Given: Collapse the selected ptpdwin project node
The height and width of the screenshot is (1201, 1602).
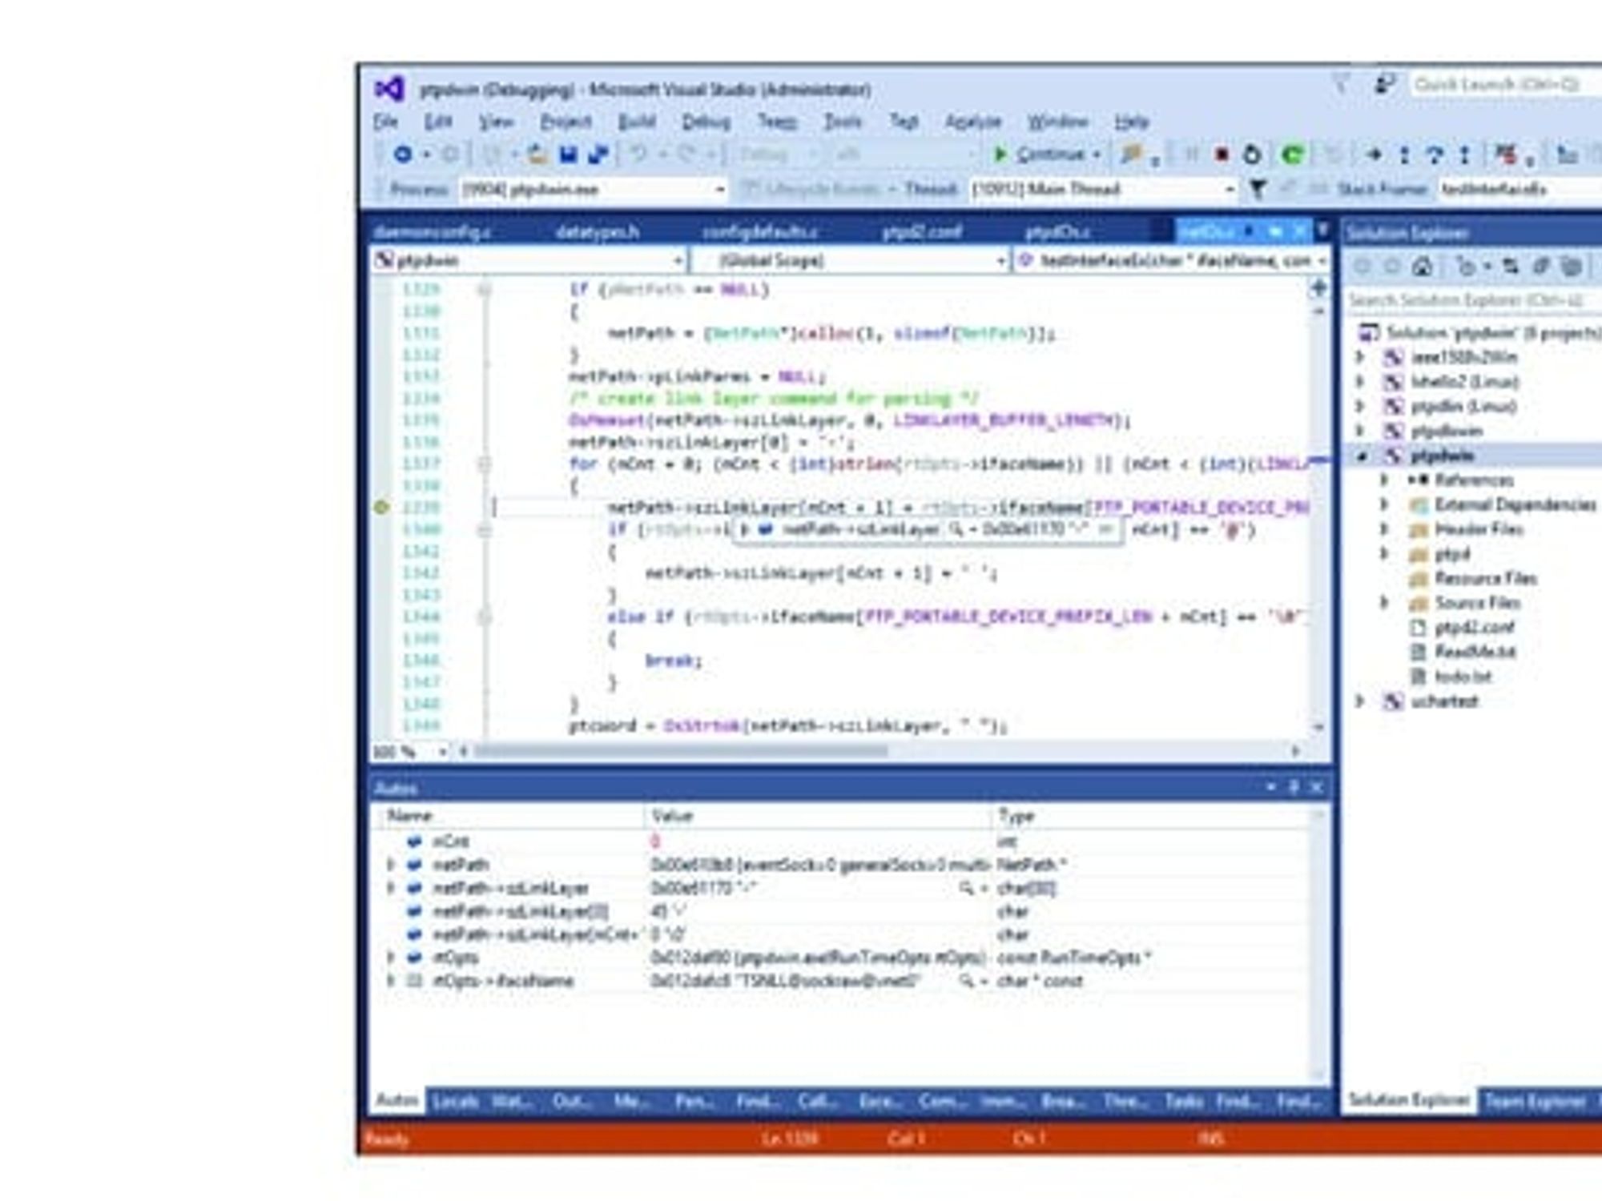Looking at the screenshot, I should click(1361, 456).
